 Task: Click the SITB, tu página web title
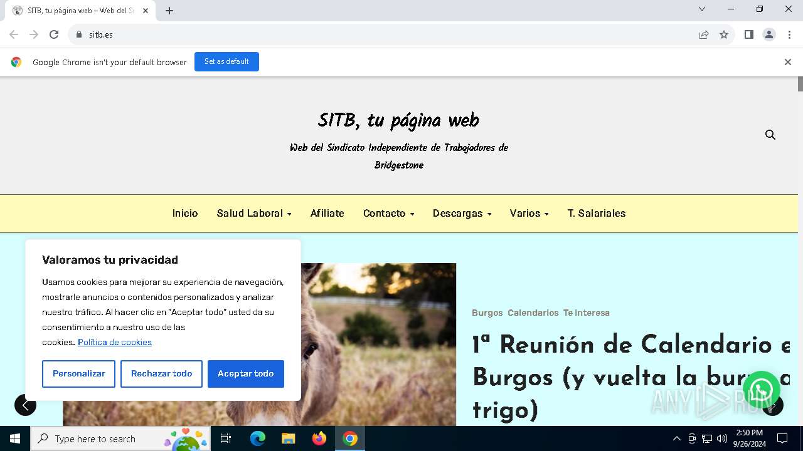pos(398,120)
